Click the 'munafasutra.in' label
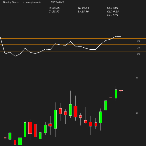This screenshot has height=146, width=146. pos(33,2)
